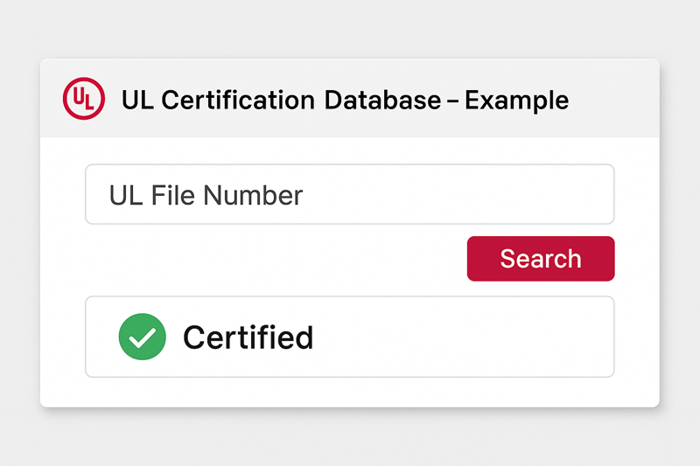This screenshot has width=700, height=466.
Task: Click the red UL logo icon
Action: point(84,99)
